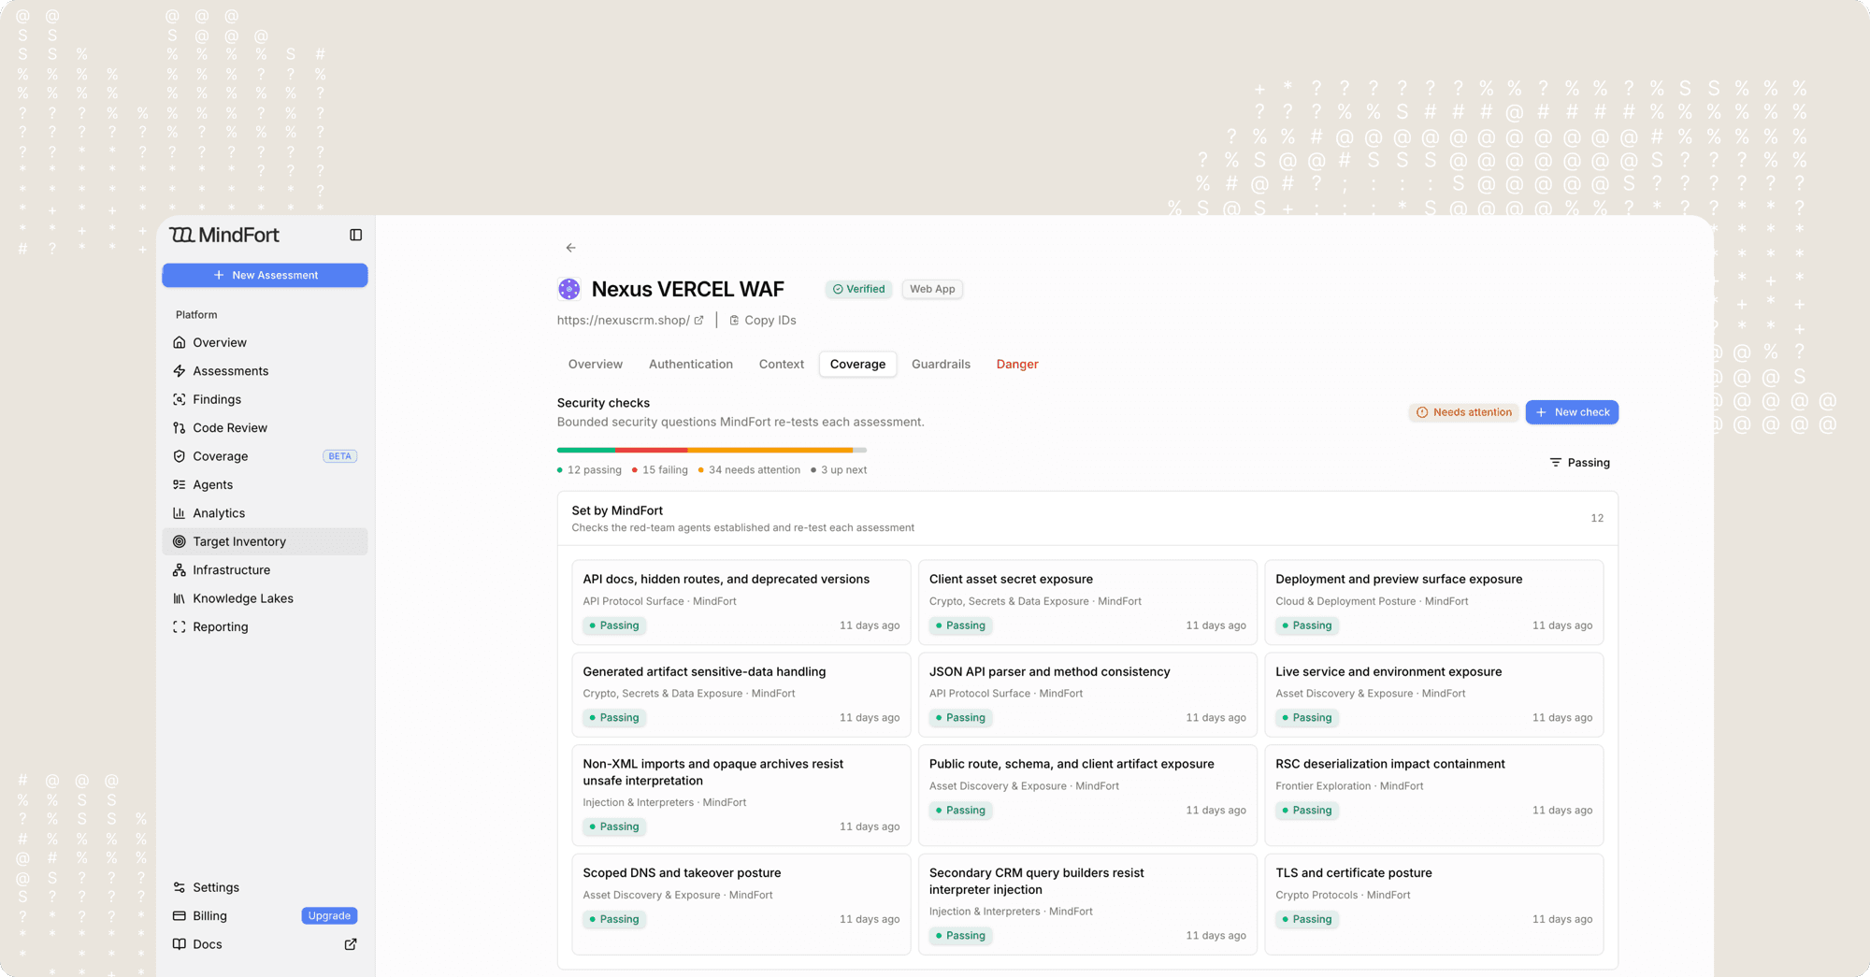Open the Passing filter dropdown
This screenshot has width=1870, height=977.
tap(1580, 463)
